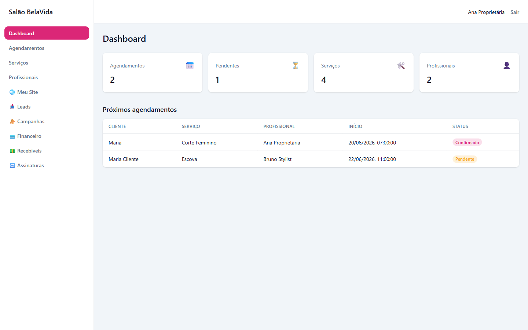Click the Confirmado status badge

[x=467, y=142]
